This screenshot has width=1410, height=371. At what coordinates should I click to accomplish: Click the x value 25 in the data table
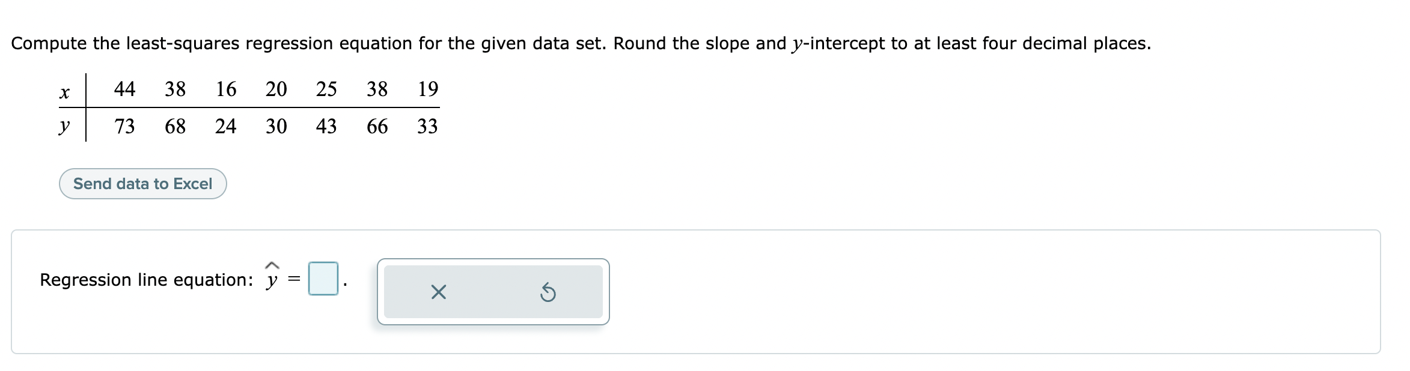pos(326,89)
